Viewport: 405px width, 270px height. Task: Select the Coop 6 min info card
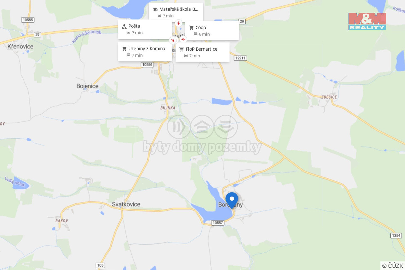click(212, 31)
